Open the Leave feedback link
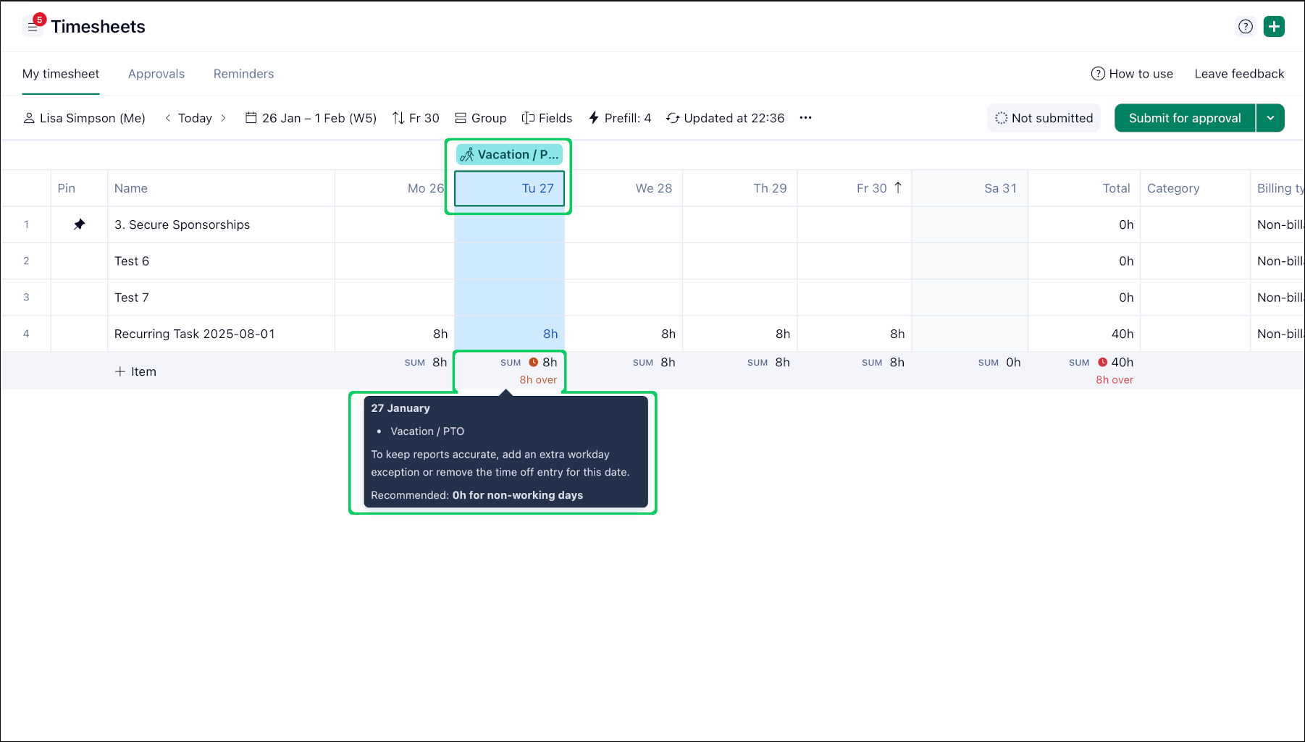Viewport: 1305px width, 742px height. (x=1239, y=74)
